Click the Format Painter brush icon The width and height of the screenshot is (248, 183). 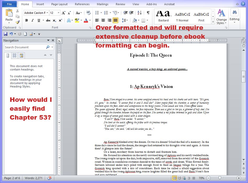18,22
